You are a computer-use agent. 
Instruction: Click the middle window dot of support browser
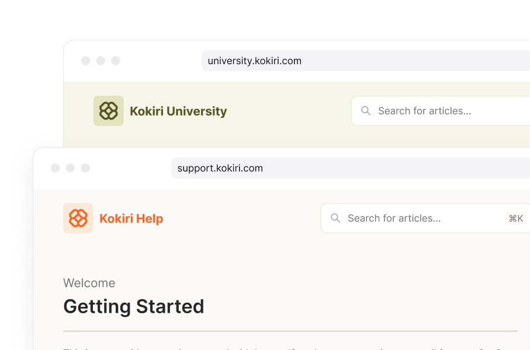tap(70, 168)
